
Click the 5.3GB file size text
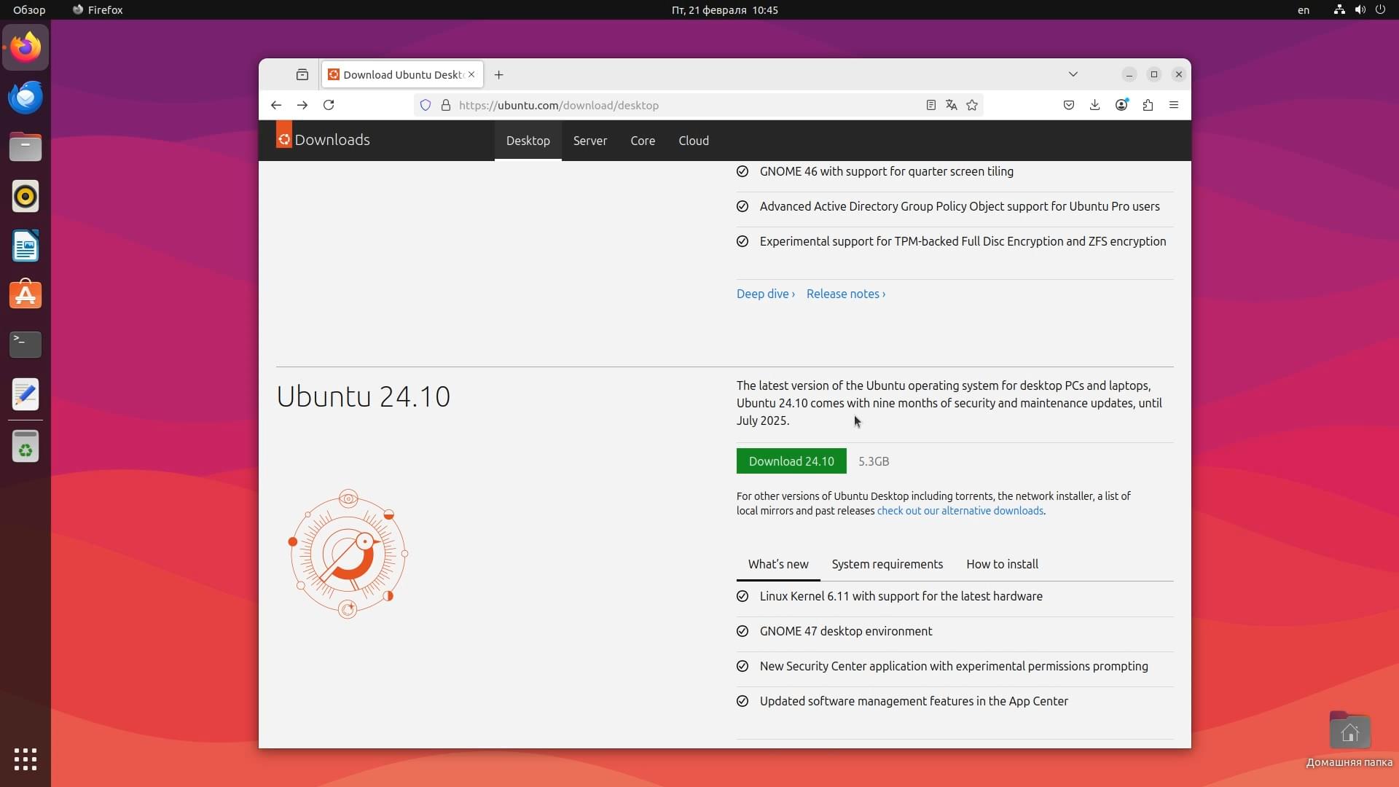coord(874,461)
